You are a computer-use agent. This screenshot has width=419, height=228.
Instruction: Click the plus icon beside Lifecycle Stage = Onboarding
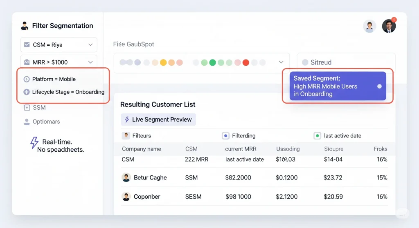click(27, 92)
